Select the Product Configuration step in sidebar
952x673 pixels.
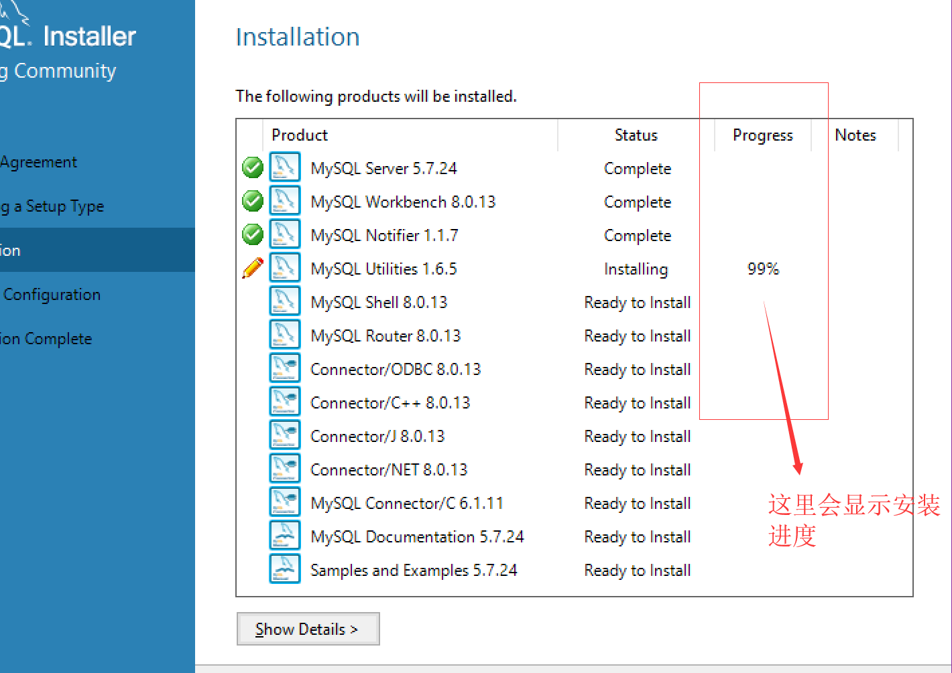[x=52, y=295]
